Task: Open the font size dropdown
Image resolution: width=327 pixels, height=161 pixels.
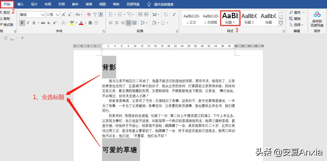Action: coord(57,14)
